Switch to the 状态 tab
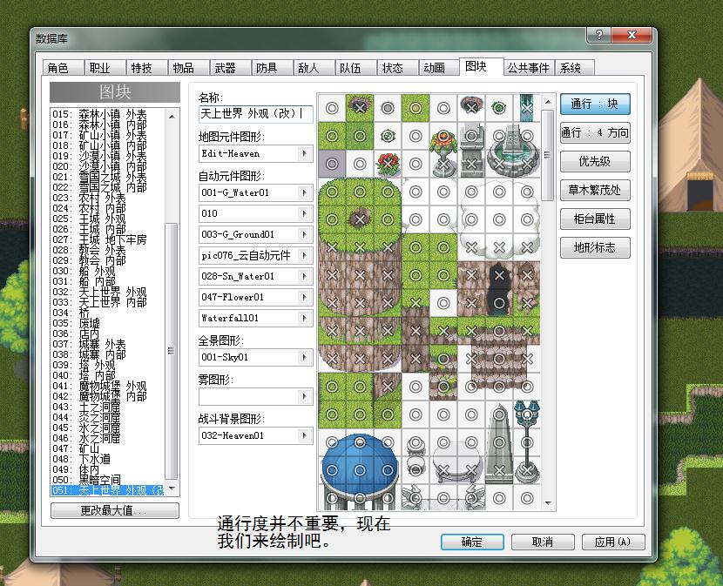Viewport: 723px width, 586px height. coord(397,68)
